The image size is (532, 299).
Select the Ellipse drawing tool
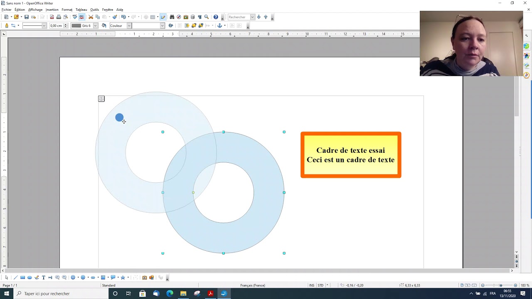click(30, 277)
